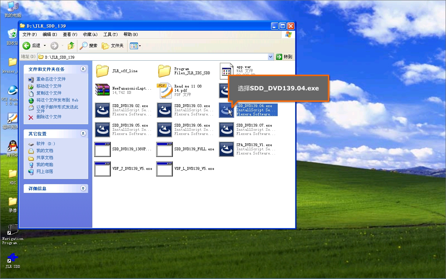The width and height of the screenshot is (446, 279).
Task: Open 共享文档 in other places
Action: coord(45,158)
